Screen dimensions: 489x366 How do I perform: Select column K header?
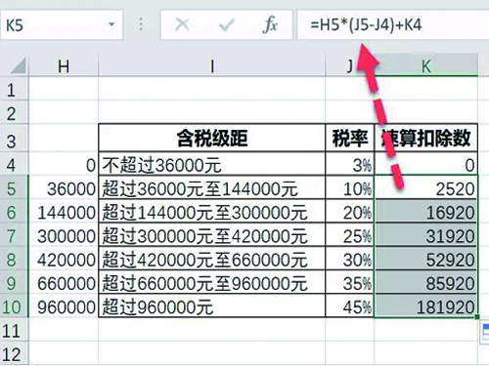[426, 66]
